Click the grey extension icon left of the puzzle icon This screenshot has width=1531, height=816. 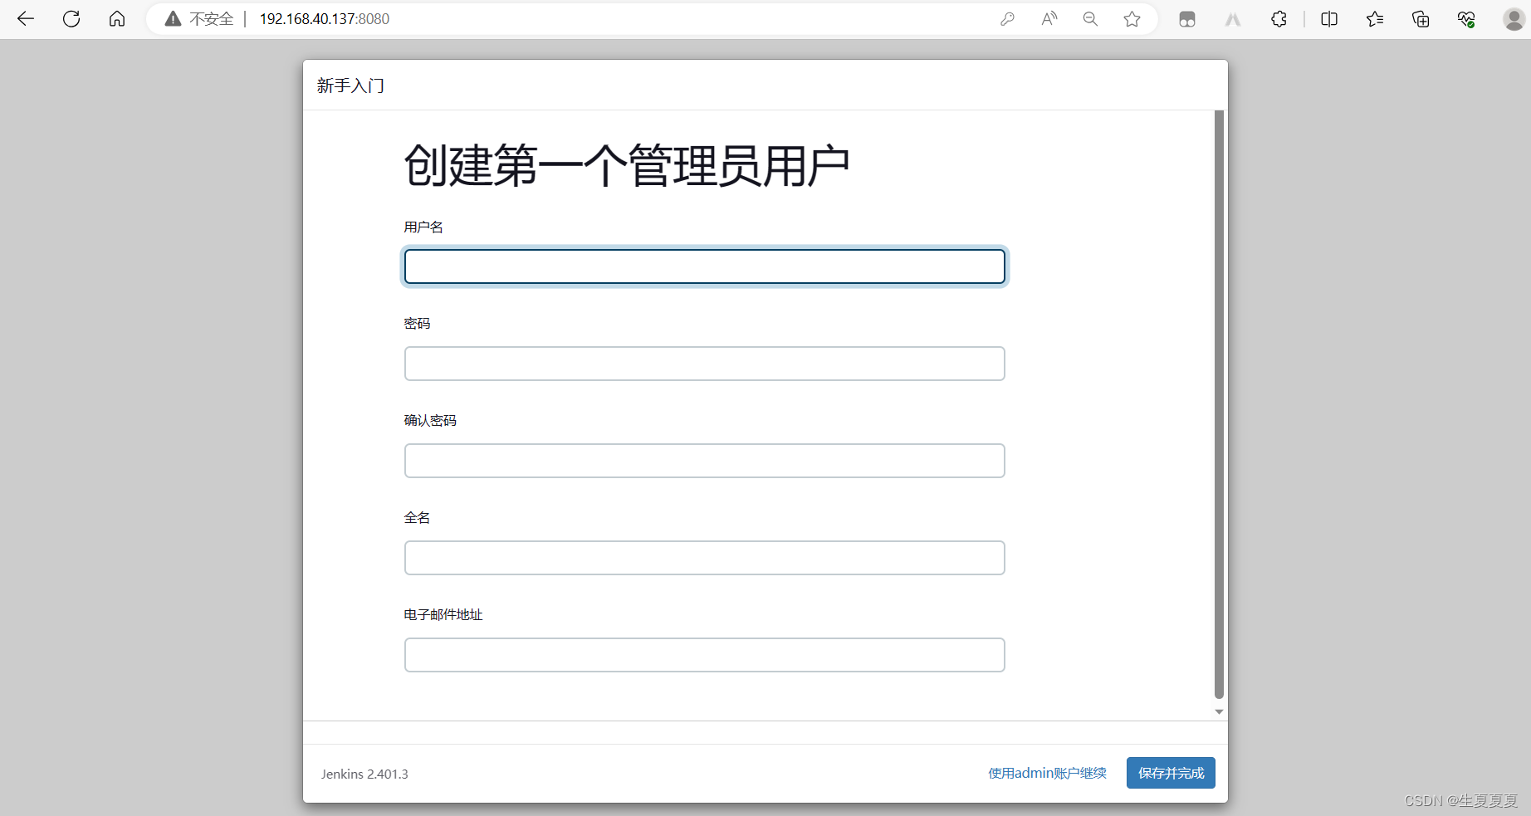pyautogui.click(x=1233, y=19)
